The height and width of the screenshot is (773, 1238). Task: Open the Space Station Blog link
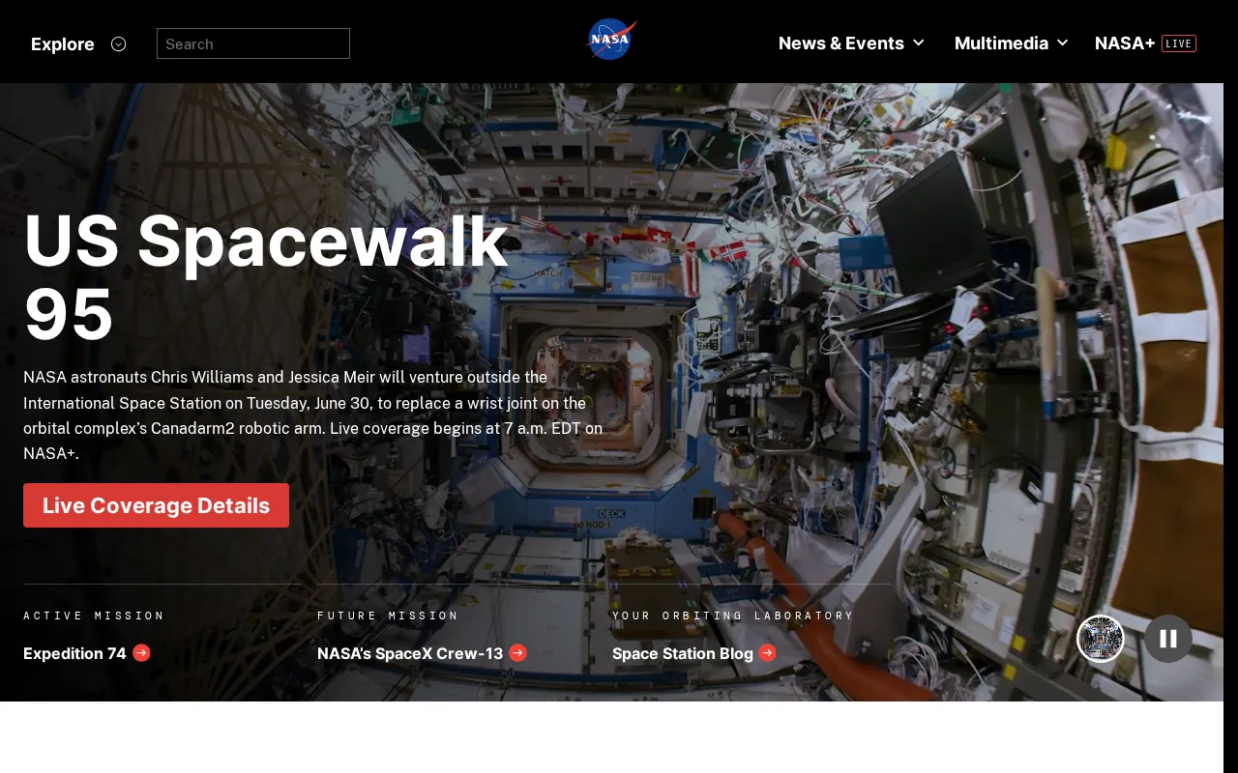[683, 653]
